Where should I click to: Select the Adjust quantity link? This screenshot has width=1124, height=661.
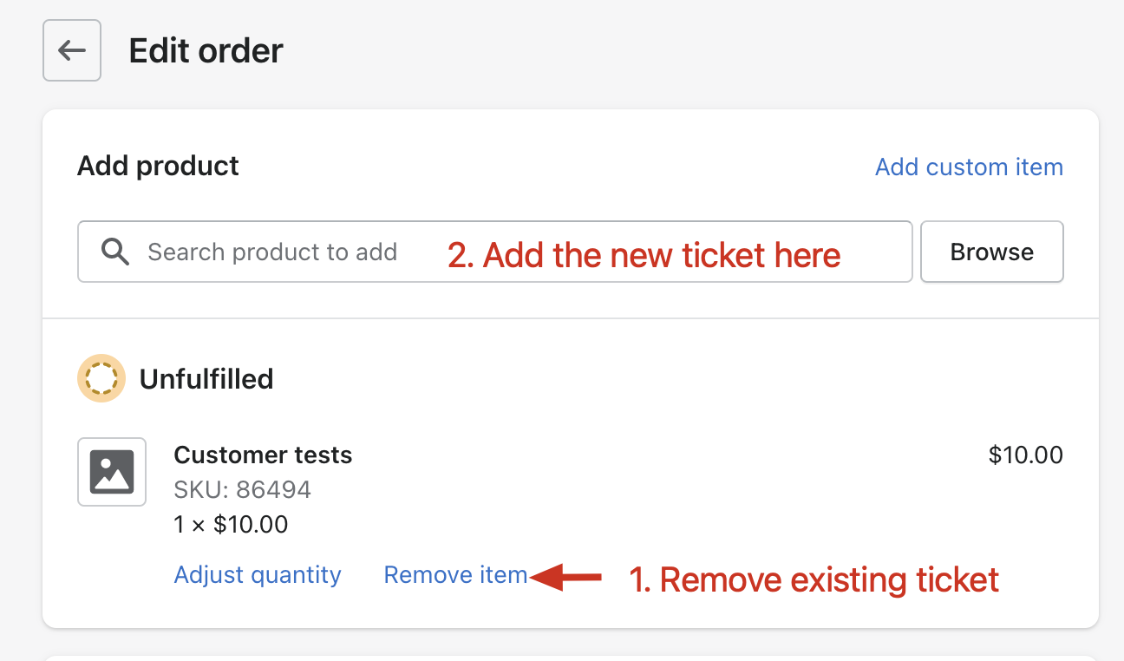[258, 575]
